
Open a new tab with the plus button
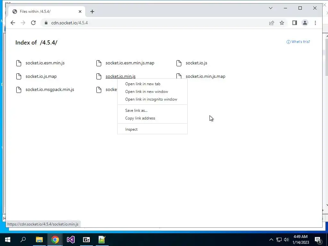click(x=92, y=12)
